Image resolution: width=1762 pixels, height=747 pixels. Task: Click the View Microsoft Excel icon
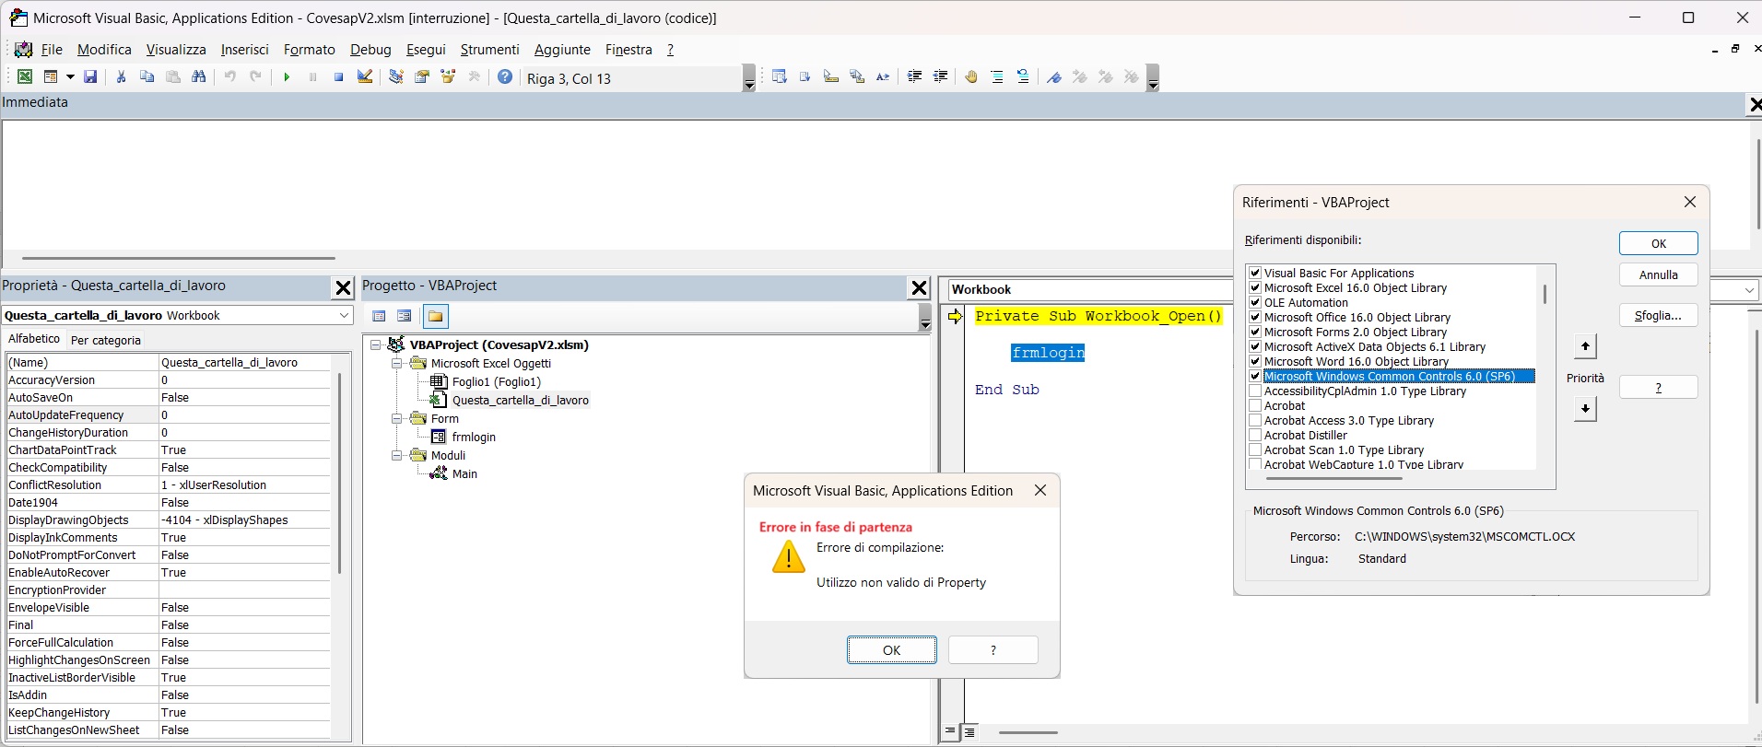25,77
